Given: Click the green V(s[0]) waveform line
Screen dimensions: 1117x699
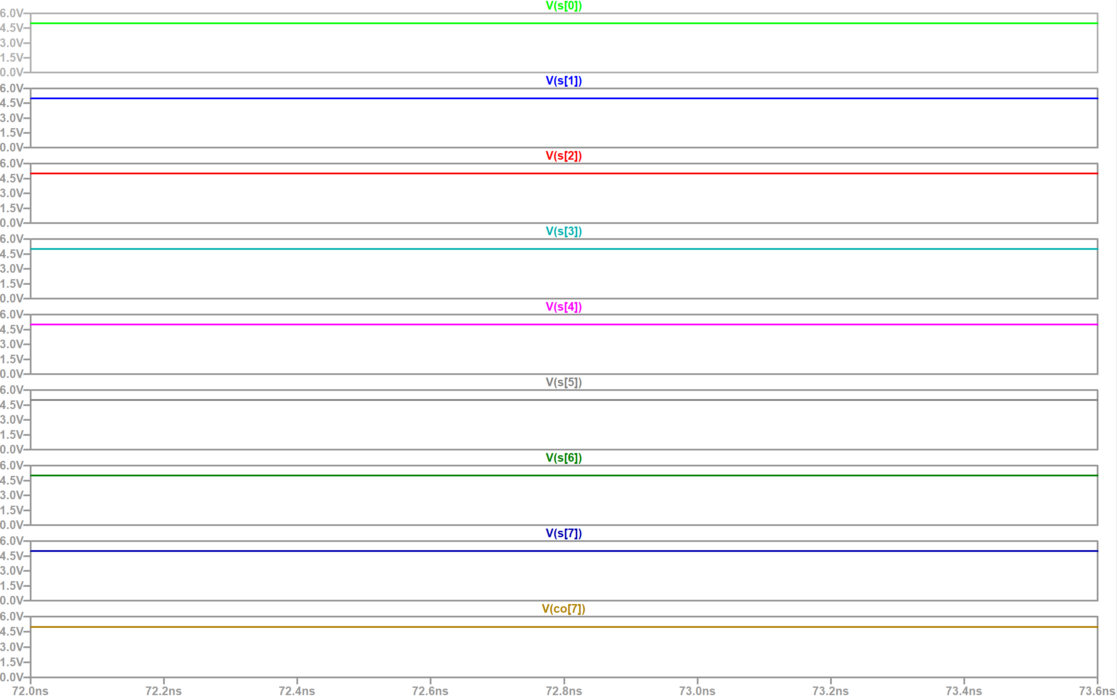Looking at the screenshot, I should (324, 23).
